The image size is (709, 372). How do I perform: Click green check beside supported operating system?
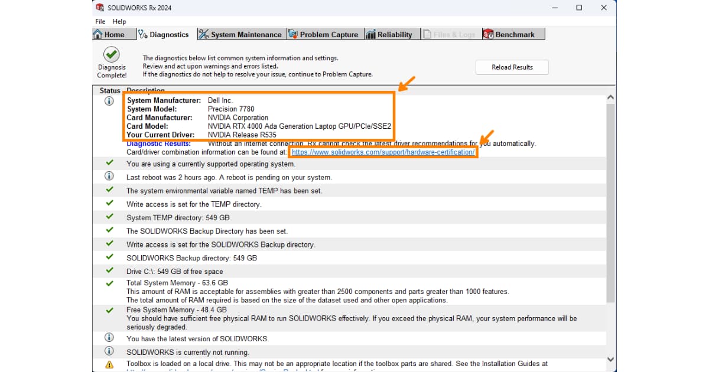coord(109,163)
